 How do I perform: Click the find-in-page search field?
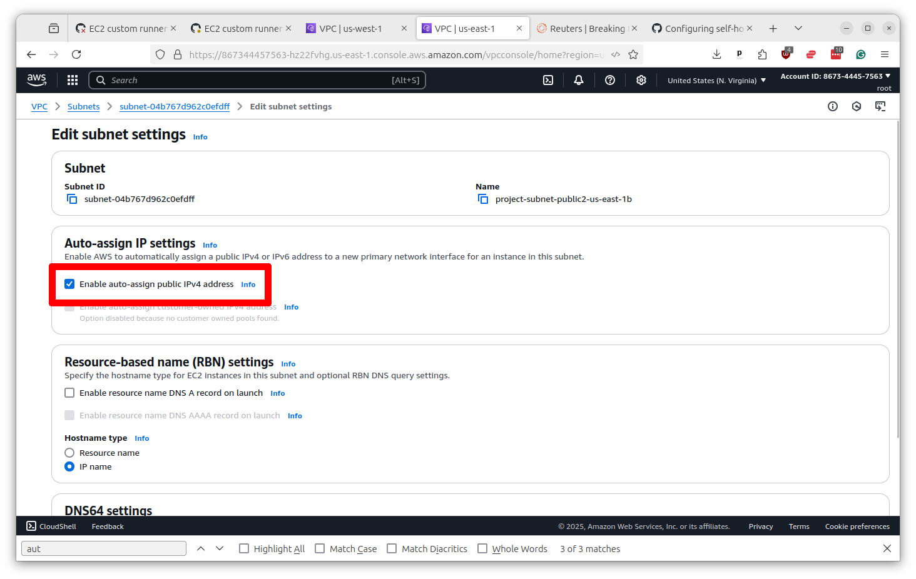pos(103,548)
